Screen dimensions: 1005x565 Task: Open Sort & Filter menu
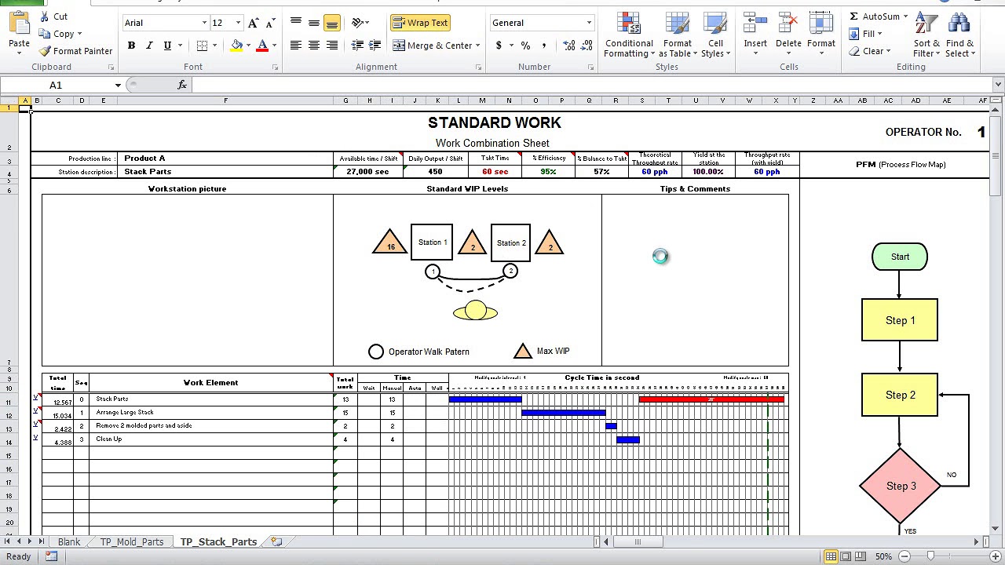(x=926, y=35)
